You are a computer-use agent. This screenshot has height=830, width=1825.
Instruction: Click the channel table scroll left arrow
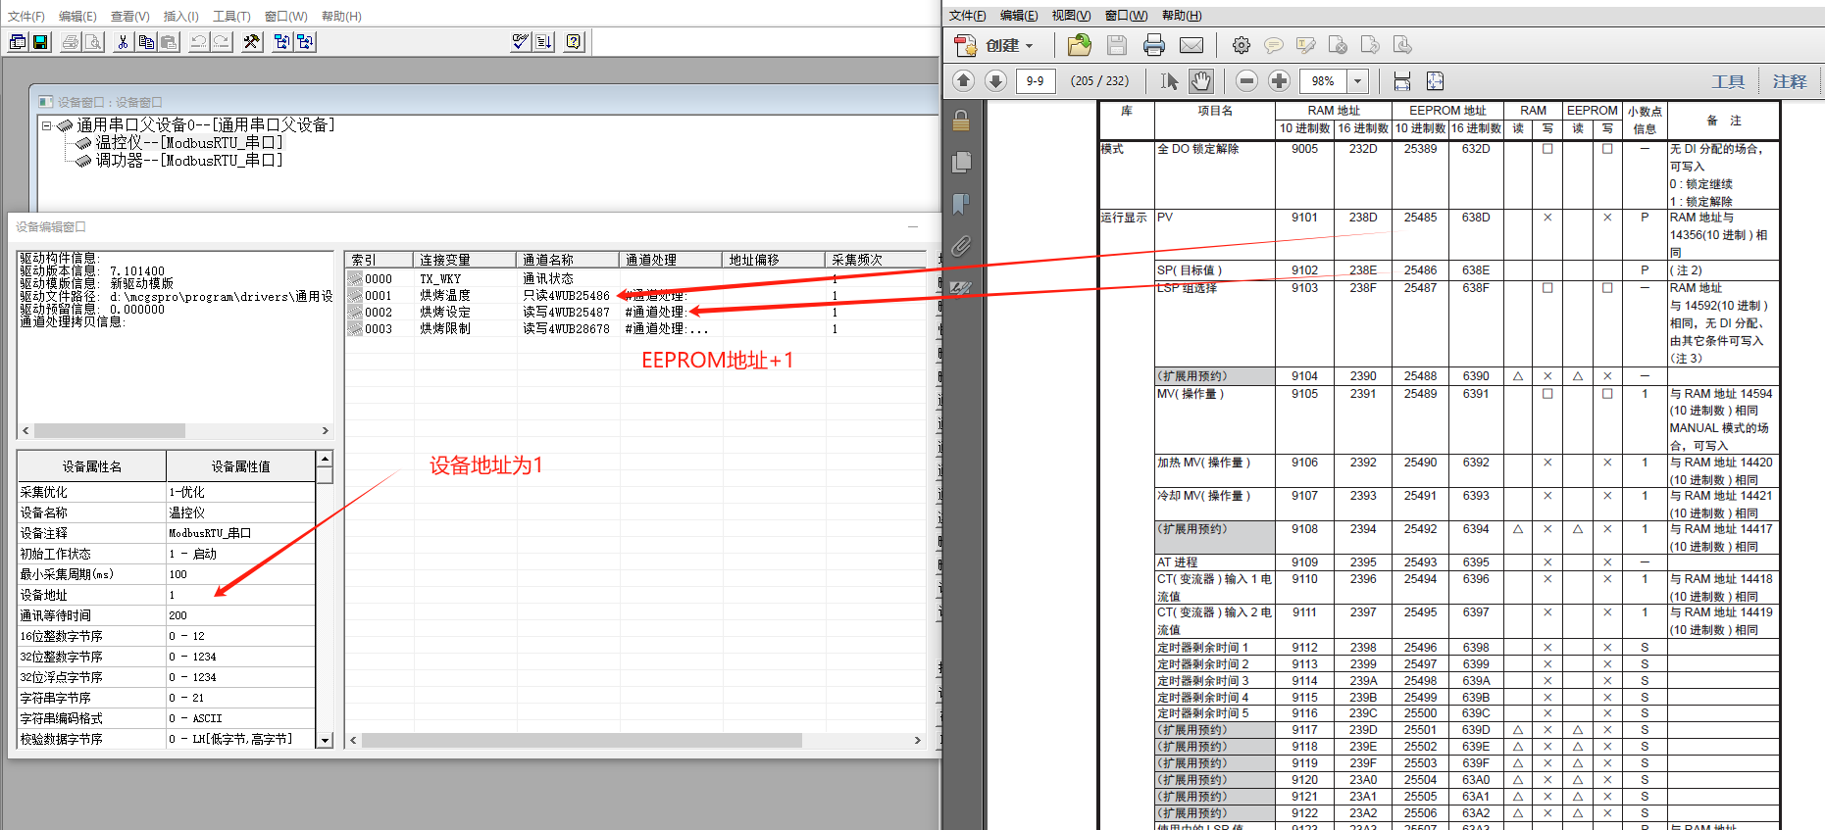click(x=354, y=740)
